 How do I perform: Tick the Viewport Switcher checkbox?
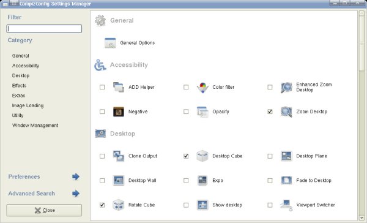coord(270,205)
